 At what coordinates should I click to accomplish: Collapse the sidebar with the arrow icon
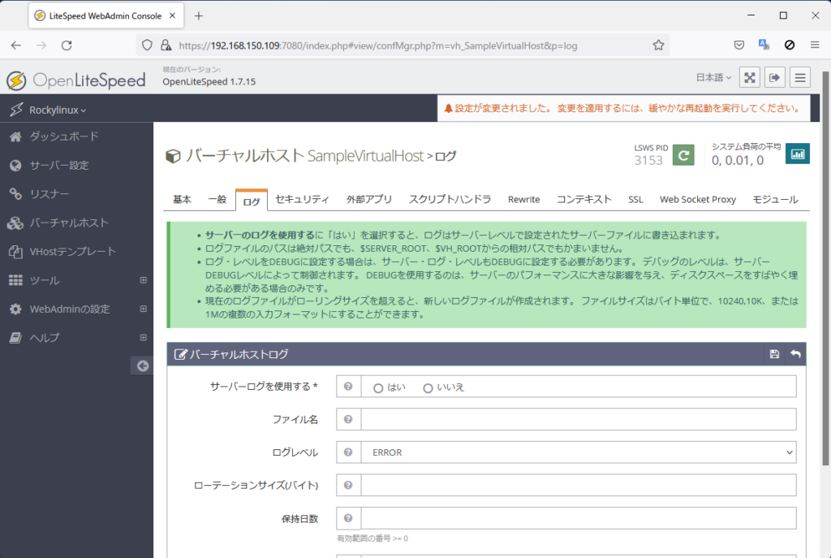(x=142, y=366)
